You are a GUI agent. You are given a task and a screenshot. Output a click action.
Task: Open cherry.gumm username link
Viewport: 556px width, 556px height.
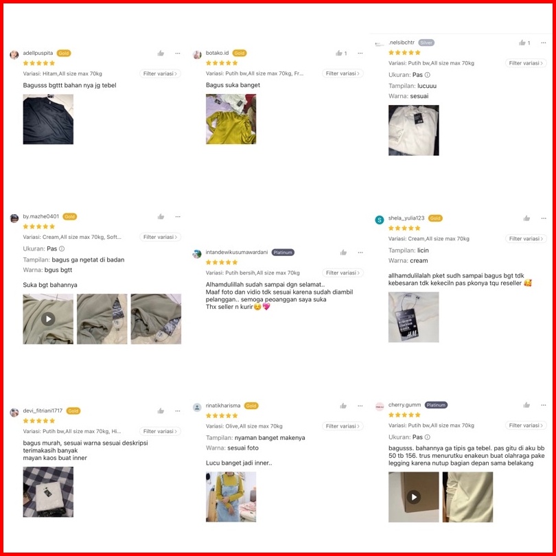(x=404, y=404)
